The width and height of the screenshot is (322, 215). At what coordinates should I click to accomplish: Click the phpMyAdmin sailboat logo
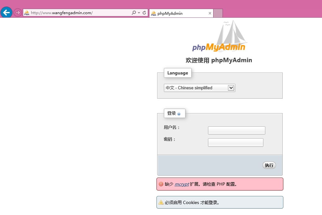(x=219, y=36)
